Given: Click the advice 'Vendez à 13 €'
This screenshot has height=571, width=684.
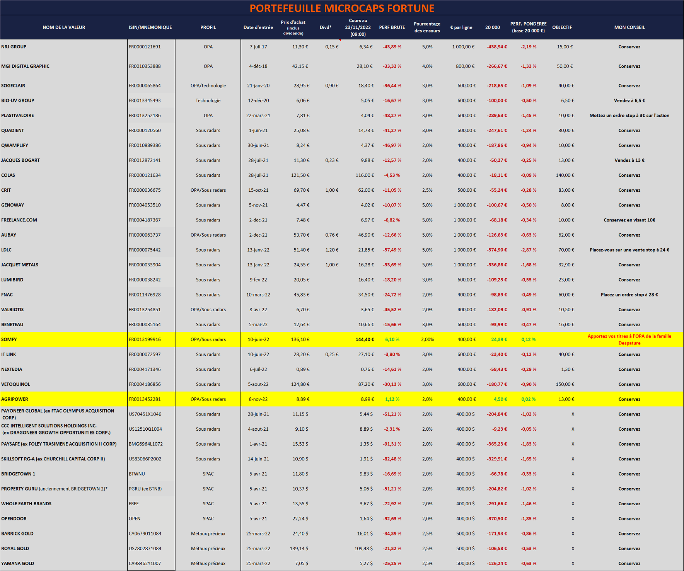Looking at the screenshot, I should 629,160.
